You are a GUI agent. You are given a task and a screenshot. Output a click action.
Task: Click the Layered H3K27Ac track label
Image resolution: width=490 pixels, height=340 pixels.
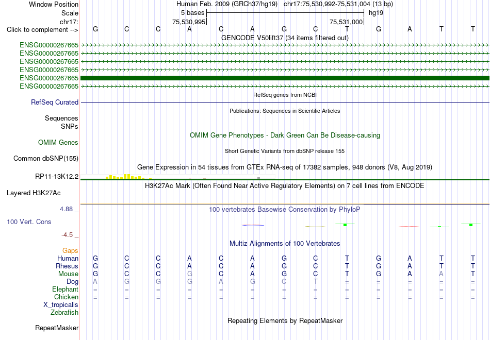[x=34, y=193]
